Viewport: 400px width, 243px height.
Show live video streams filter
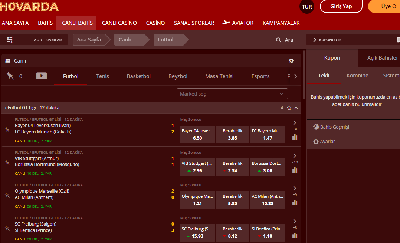pyautogui.click(x=41, y=76)
